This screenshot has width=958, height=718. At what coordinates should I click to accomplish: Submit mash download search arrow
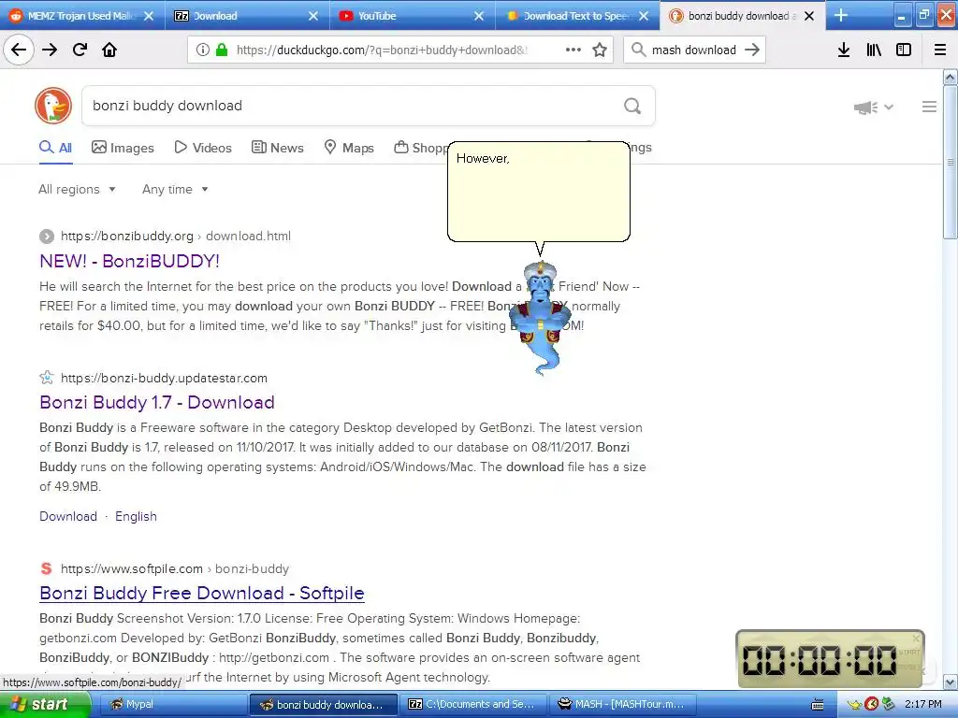752,50
